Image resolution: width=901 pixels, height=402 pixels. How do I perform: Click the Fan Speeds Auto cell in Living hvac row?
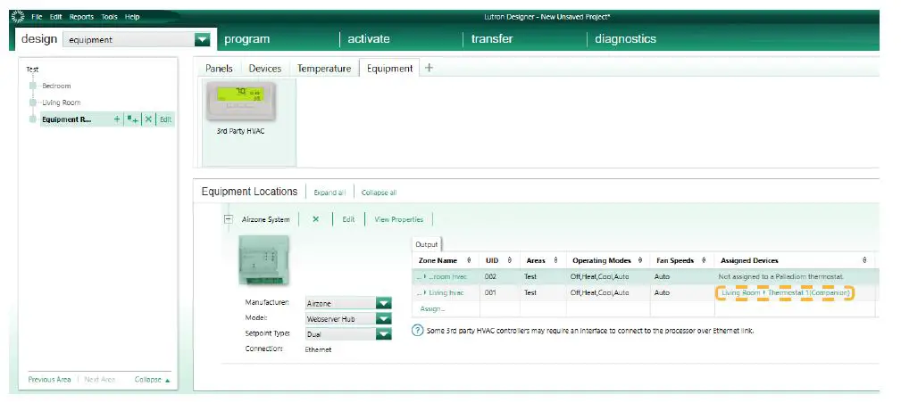(662, 292)
